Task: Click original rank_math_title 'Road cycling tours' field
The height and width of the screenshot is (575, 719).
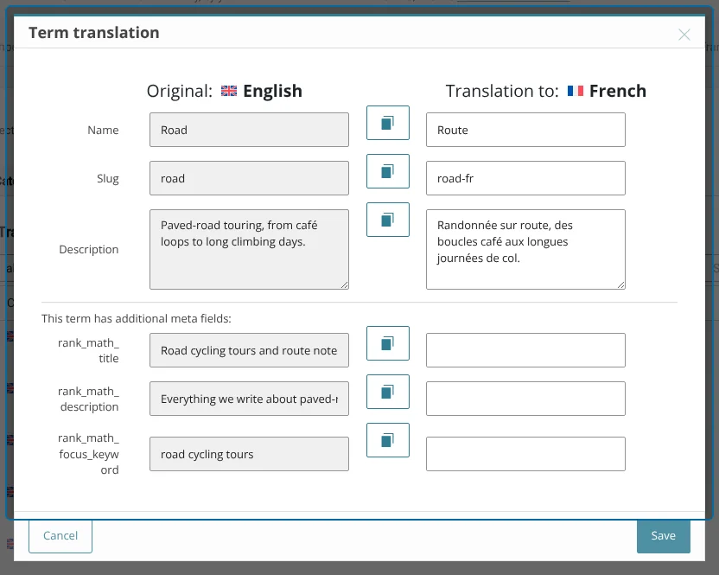Action: coord(249,350)
